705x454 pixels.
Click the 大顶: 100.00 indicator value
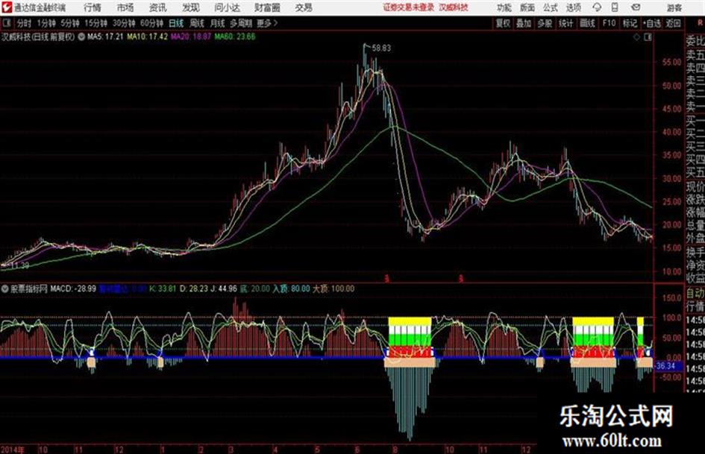333,289
